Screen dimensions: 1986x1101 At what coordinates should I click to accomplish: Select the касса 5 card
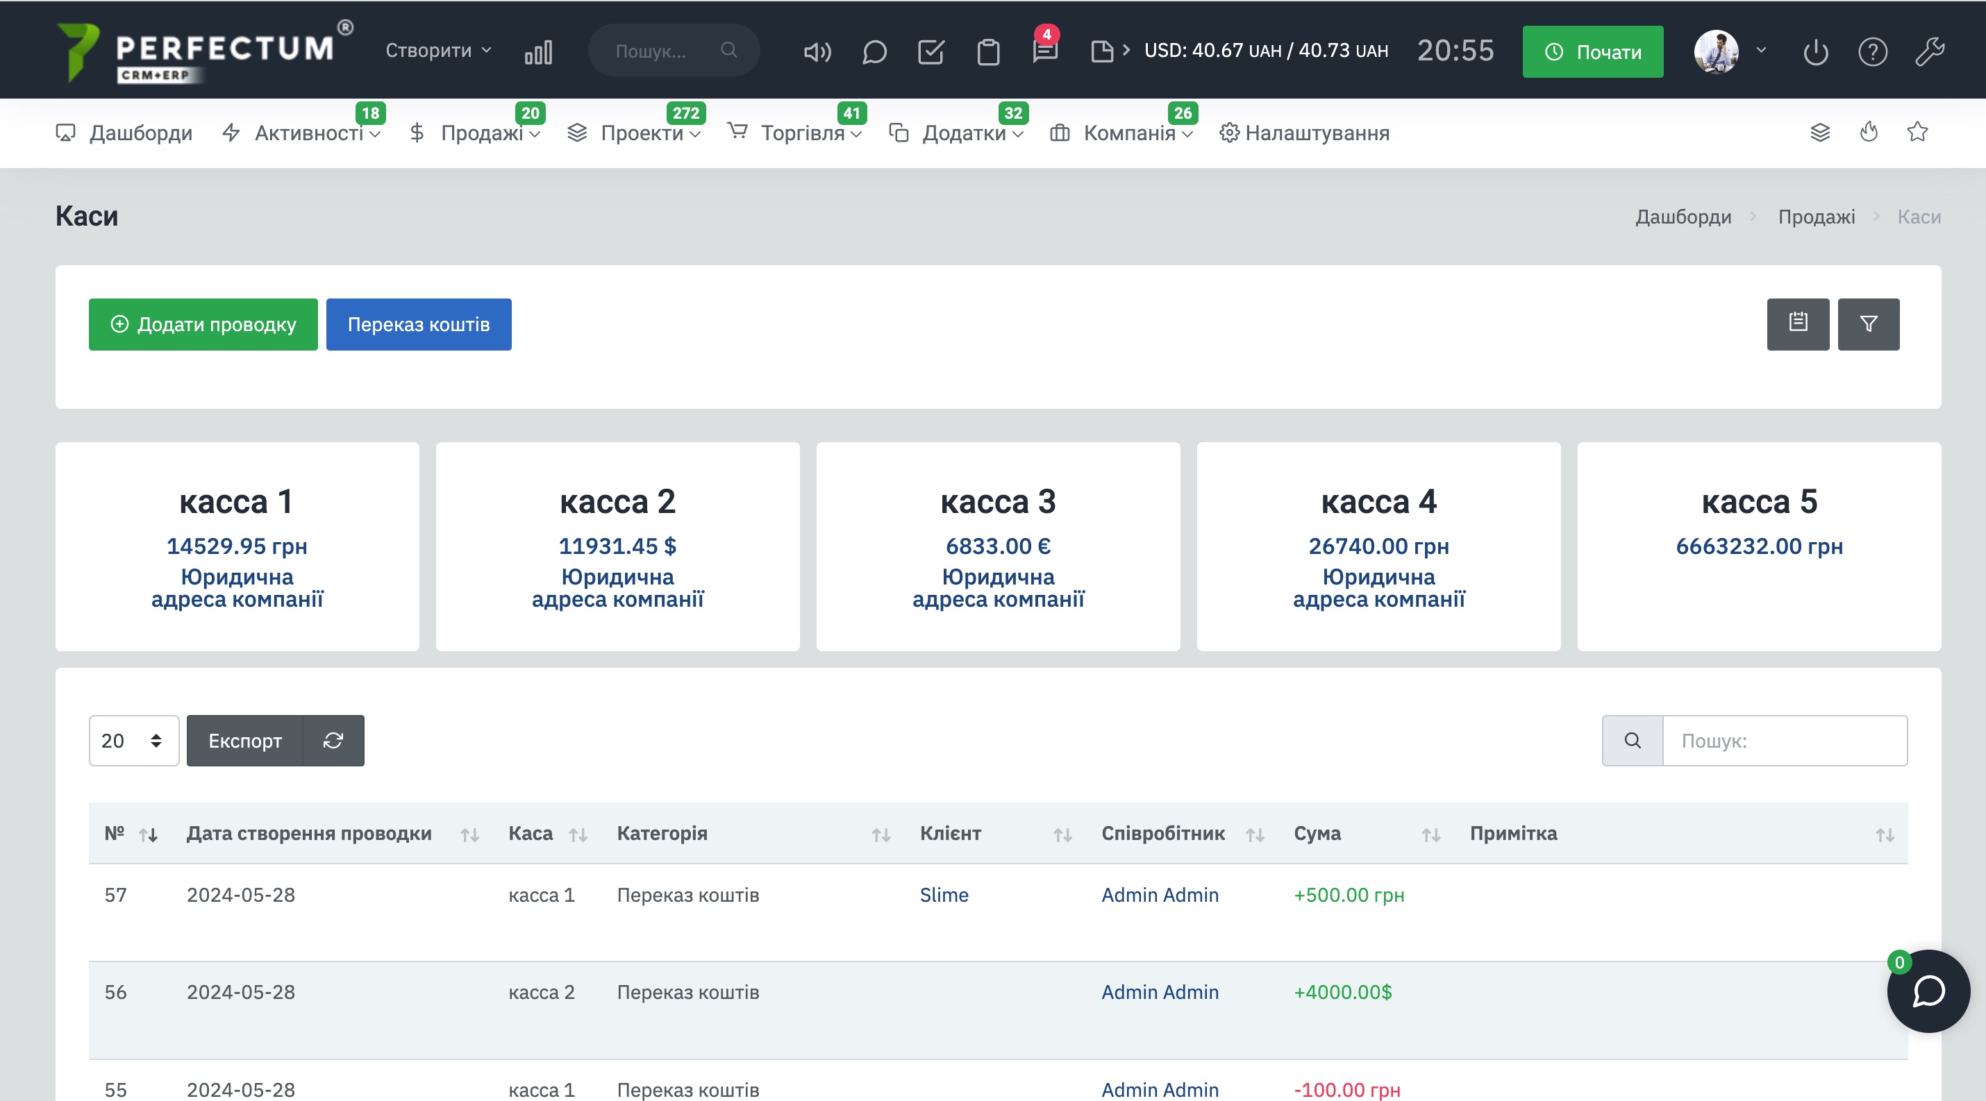1760,546
